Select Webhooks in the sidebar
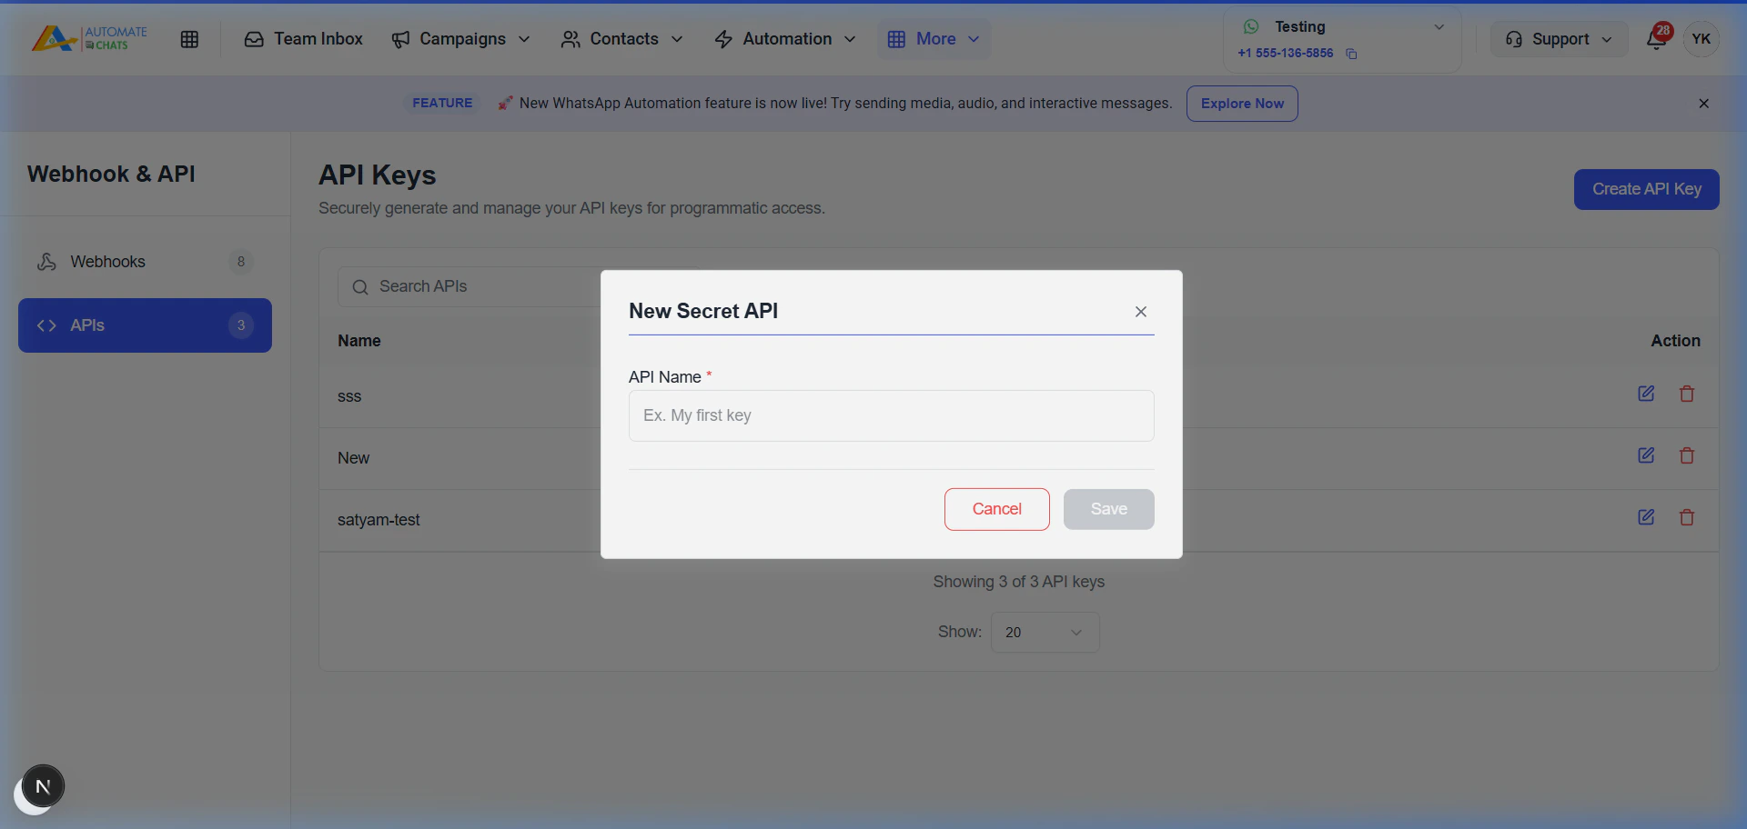The height and width of the screenshot is (829, 1747). [x=145, y=262]
